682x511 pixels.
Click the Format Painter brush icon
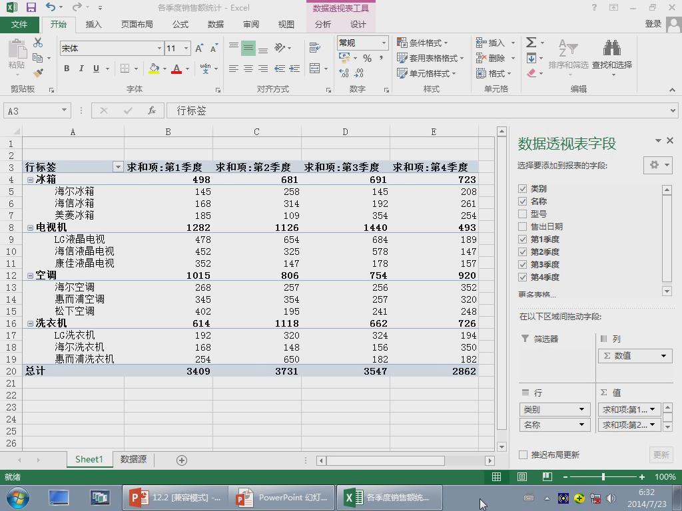tap(38, 73)
